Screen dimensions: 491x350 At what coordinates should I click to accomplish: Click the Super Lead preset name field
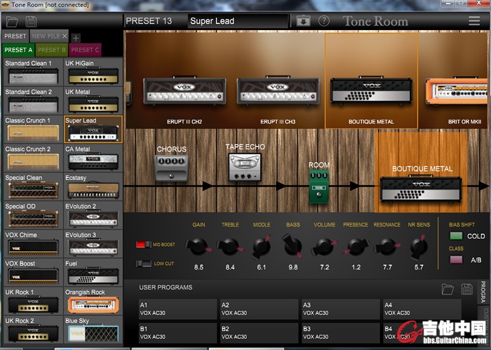coord(238,21)
